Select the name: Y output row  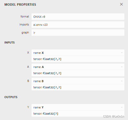click(78, 107)
